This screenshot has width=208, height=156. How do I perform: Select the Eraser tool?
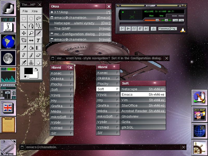point(38,55)
